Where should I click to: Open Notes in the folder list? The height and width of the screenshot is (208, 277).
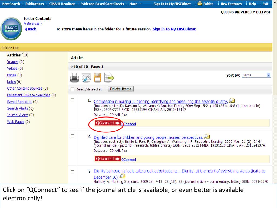11,82
